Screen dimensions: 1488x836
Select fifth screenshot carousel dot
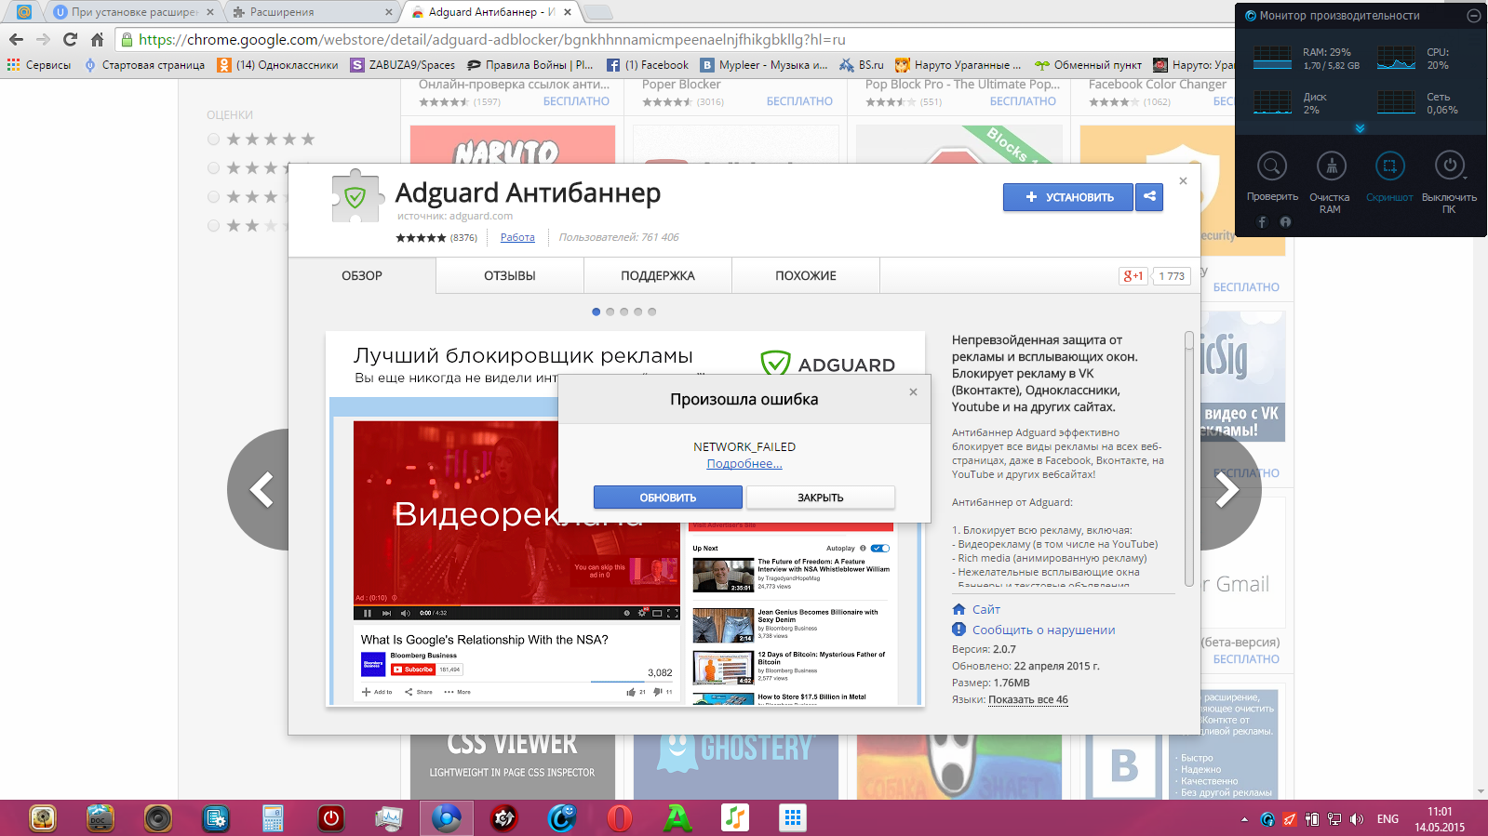click(x=651, y=312)
